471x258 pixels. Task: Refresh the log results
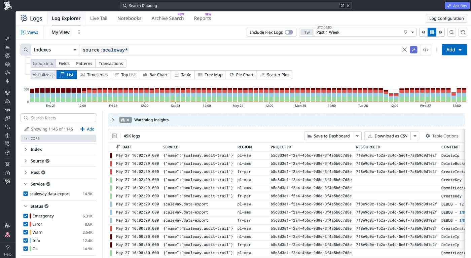click(463, 32)
